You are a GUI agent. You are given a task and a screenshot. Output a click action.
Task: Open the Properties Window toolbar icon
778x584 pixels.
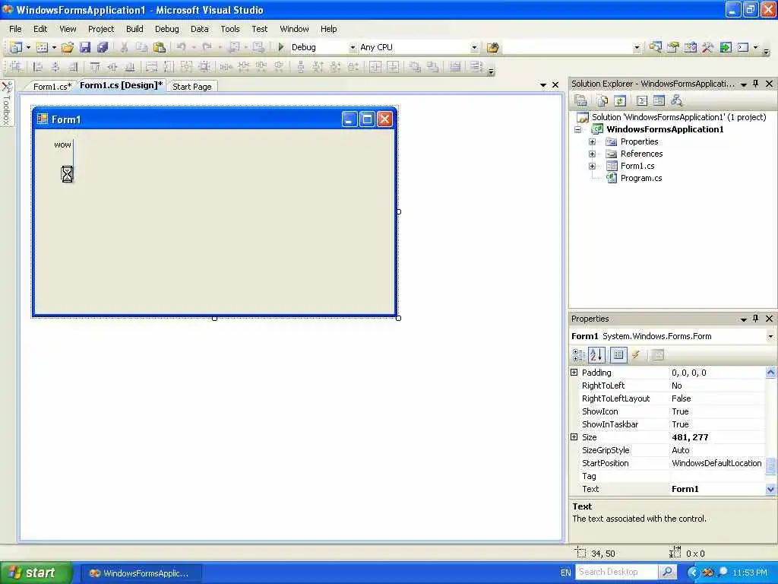pos(673,48)
